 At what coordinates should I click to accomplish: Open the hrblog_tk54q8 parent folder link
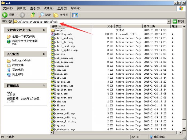click(x=21, y=61)
